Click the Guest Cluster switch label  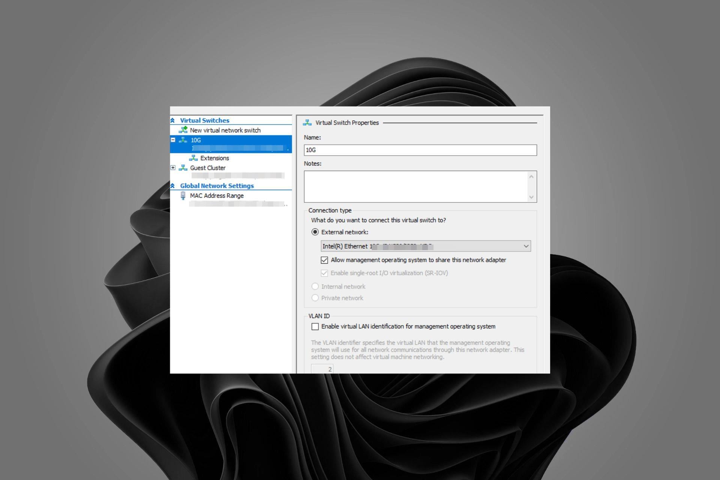[x=208, y=168]
